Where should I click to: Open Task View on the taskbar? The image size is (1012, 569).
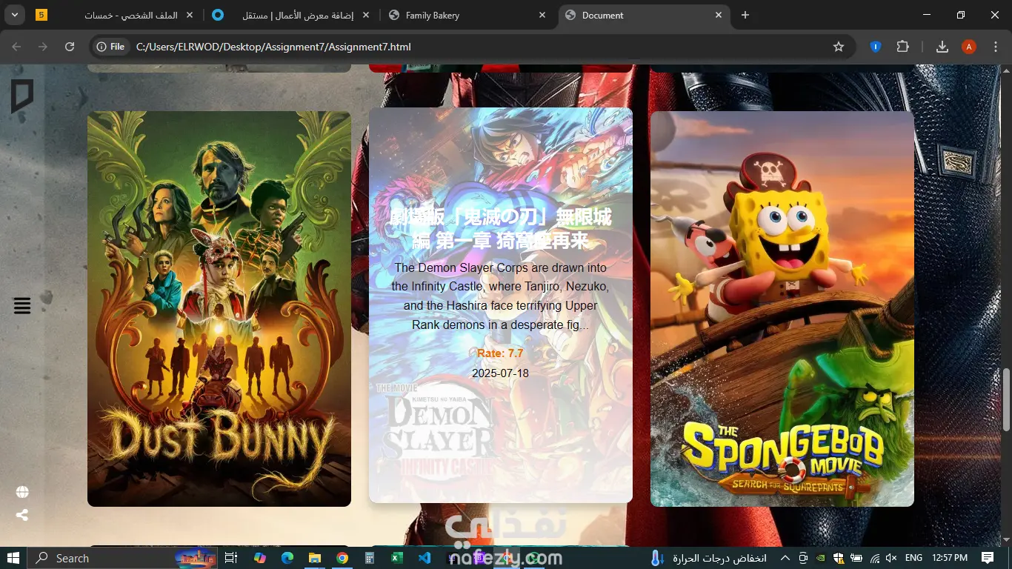[x=230, y=558]
